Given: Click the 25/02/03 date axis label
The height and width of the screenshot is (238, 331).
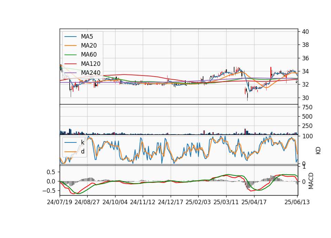Looking at the screenshot, I should pyautogui.click(x=198, y=202).
